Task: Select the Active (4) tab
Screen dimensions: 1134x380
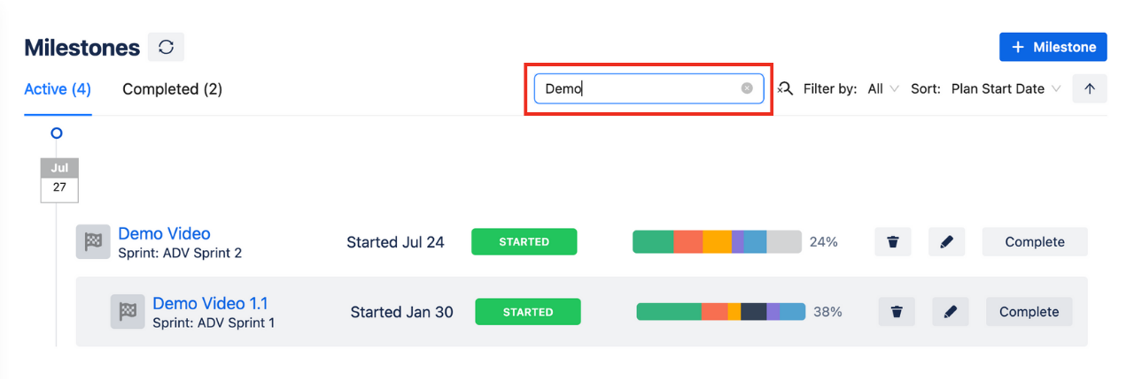Action: click(58, 89)
